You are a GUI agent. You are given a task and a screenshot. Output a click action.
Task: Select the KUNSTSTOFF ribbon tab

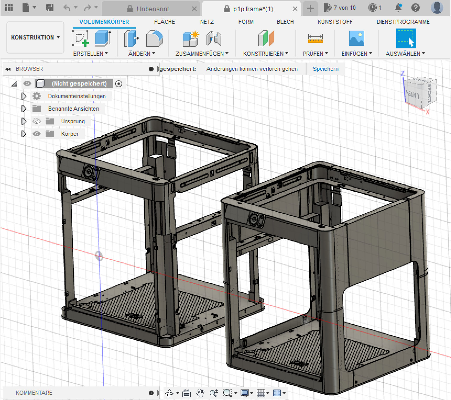pos(335,22)
